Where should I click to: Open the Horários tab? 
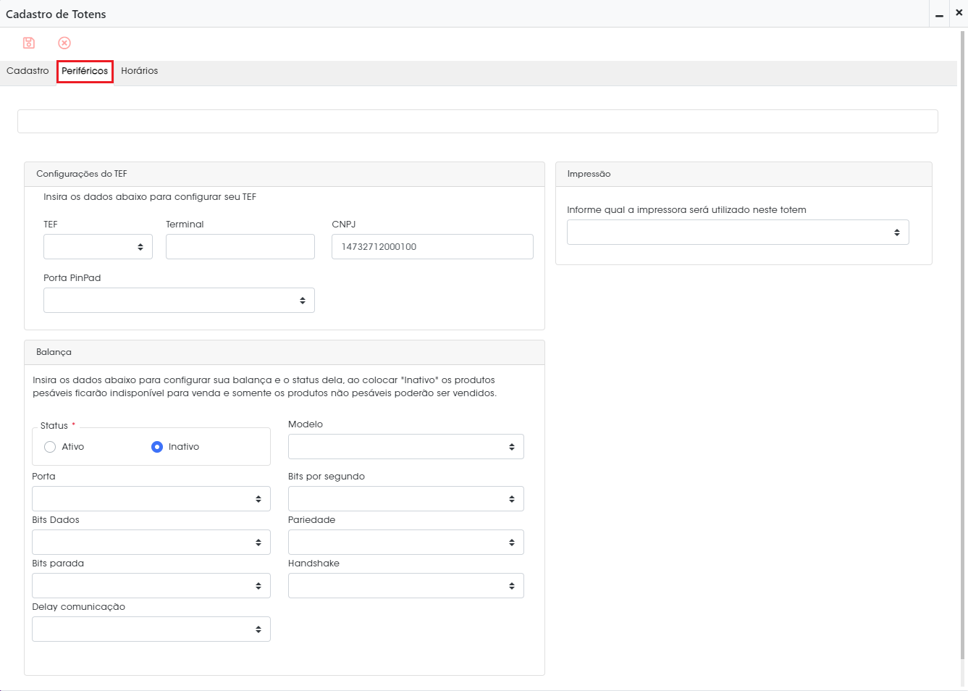139,71
